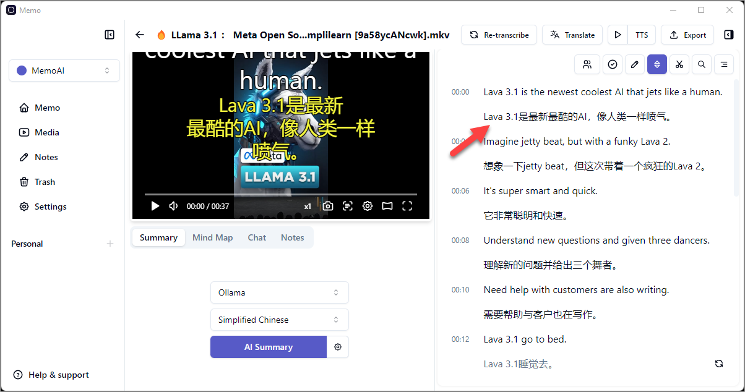Switch to the Chat tab

(257, 237)
